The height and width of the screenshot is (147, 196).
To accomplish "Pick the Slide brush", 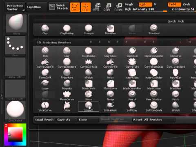I will pos(67,107).
